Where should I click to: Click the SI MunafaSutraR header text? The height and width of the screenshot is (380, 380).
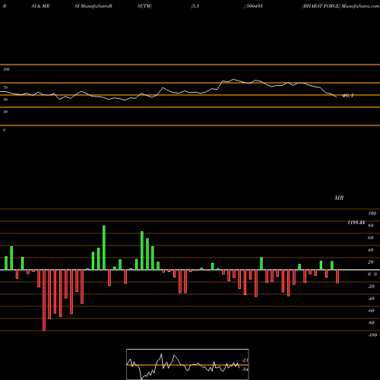point(93,6)
